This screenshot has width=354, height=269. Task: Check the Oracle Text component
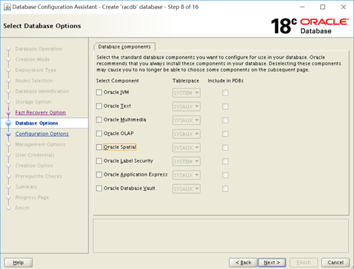coord(99,106)
